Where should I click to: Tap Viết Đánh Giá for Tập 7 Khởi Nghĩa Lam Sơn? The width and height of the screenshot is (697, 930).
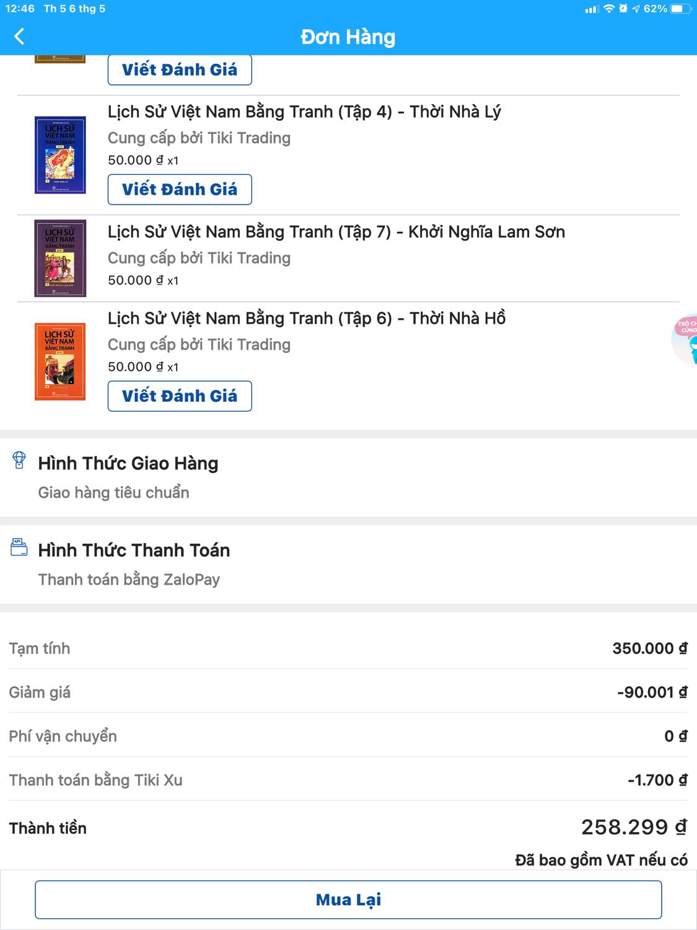click(x=180, y=291)
